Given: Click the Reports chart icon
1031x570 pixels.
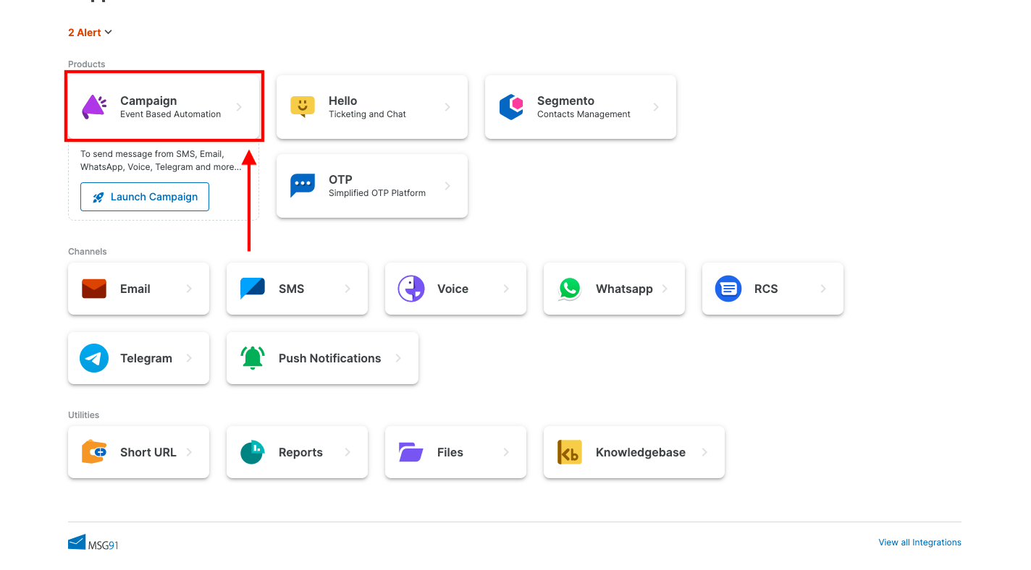Looking at the screenshot, I should coord(253,452).
